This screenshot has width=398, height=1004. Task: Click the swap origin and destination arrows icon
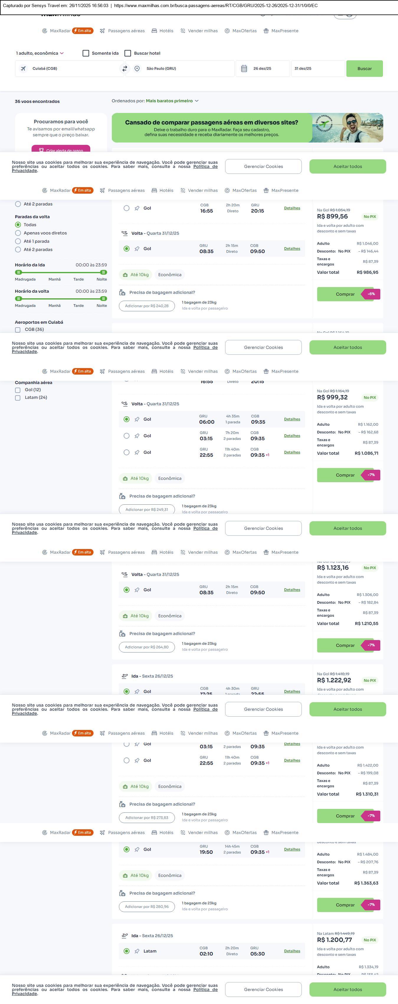coord(125,69)
